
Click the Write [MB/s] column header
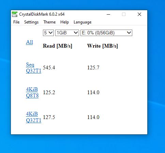point(102,46)
